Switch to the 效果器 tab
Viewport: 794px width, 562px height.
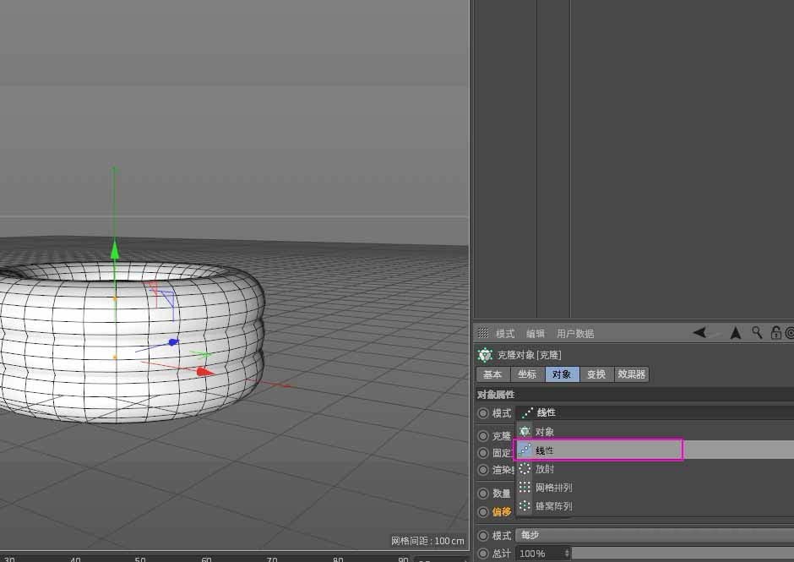coord(630,374)
